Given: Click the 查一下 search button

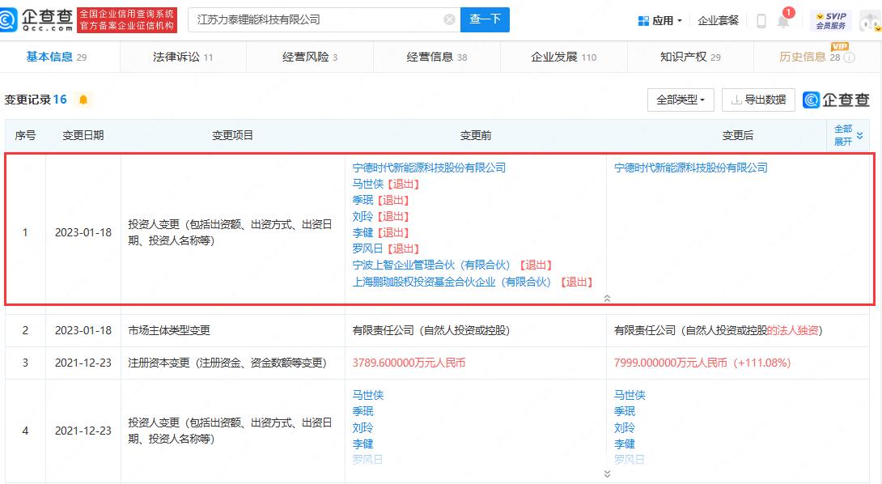Looking at the screenshot, I should point(485,19).
